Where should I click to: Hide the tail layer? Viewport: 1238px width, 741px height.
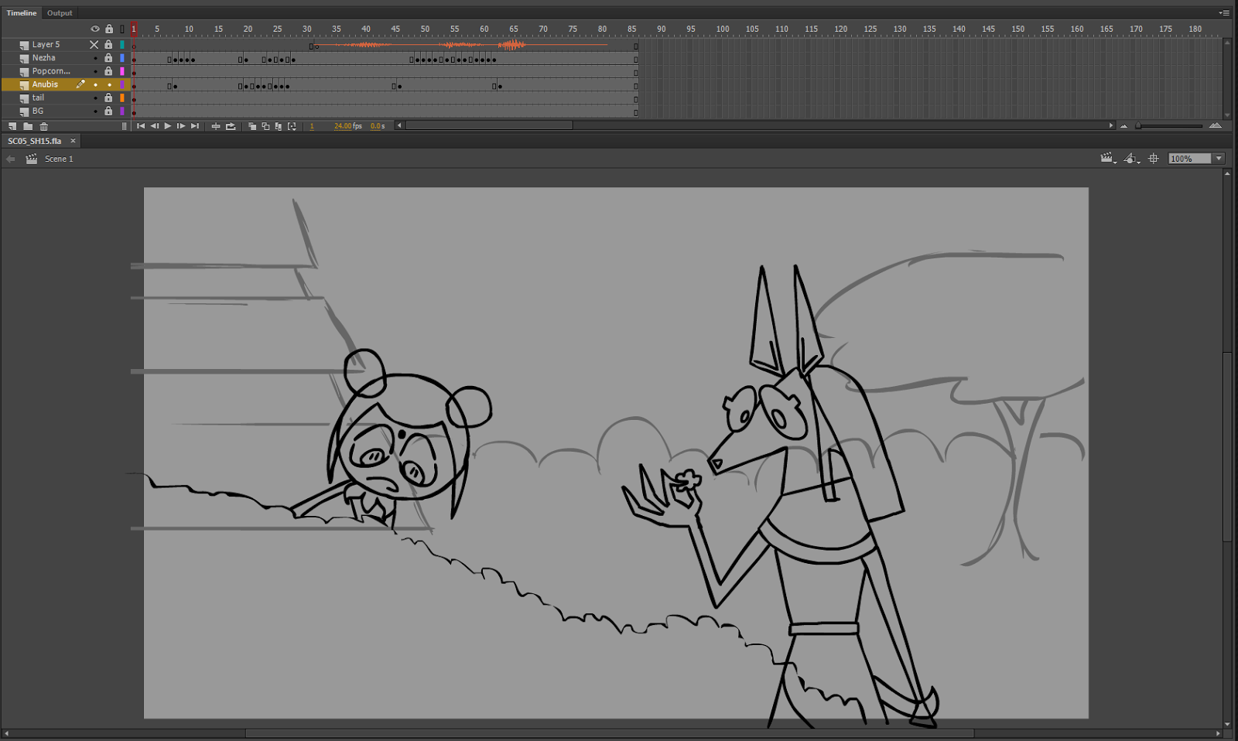(x=96, y=98)
